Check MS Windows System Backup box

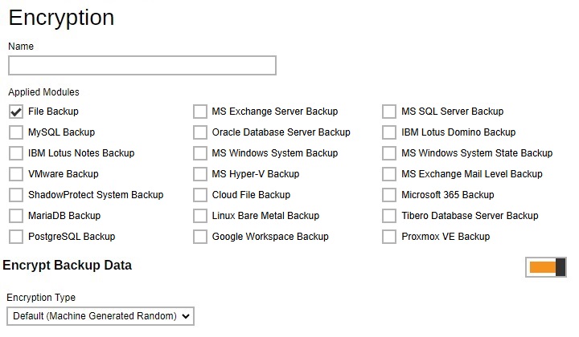point(200,153)
